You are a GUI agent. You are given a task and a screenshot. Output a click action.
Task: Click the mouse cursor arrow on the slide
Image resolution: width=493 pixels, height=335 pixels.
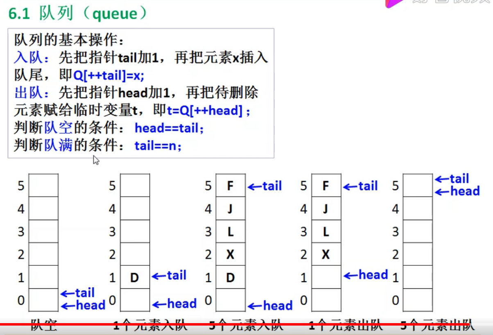click(96, 160)
